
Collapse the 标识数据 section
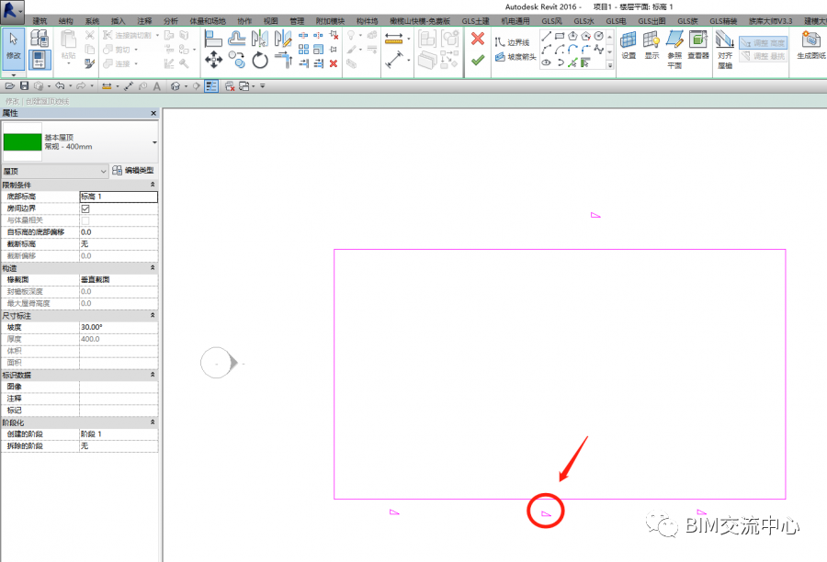(153, 375)
